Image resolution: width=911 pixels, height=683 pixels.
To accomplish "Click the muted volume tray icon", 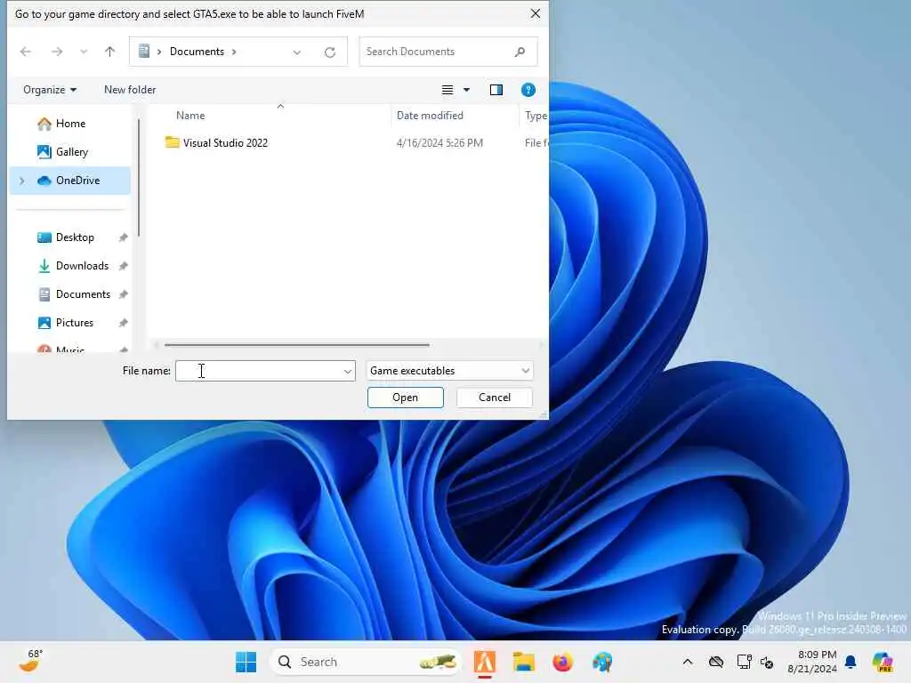I will pos(767,662).
